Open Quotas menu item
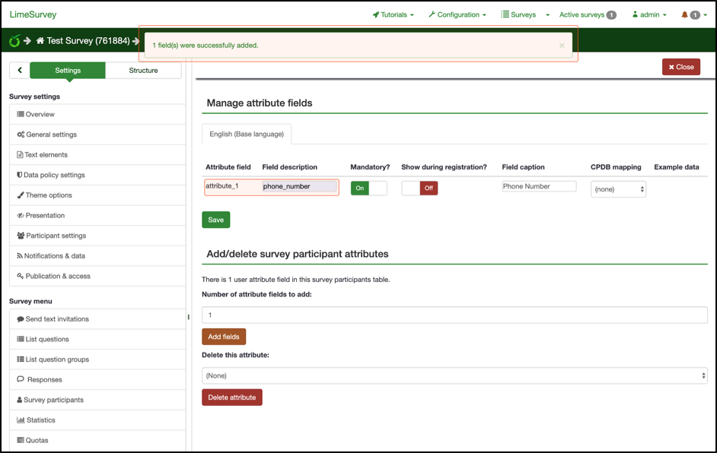The width and height of the screenshot is (717, 453). (x=97, y=440)
